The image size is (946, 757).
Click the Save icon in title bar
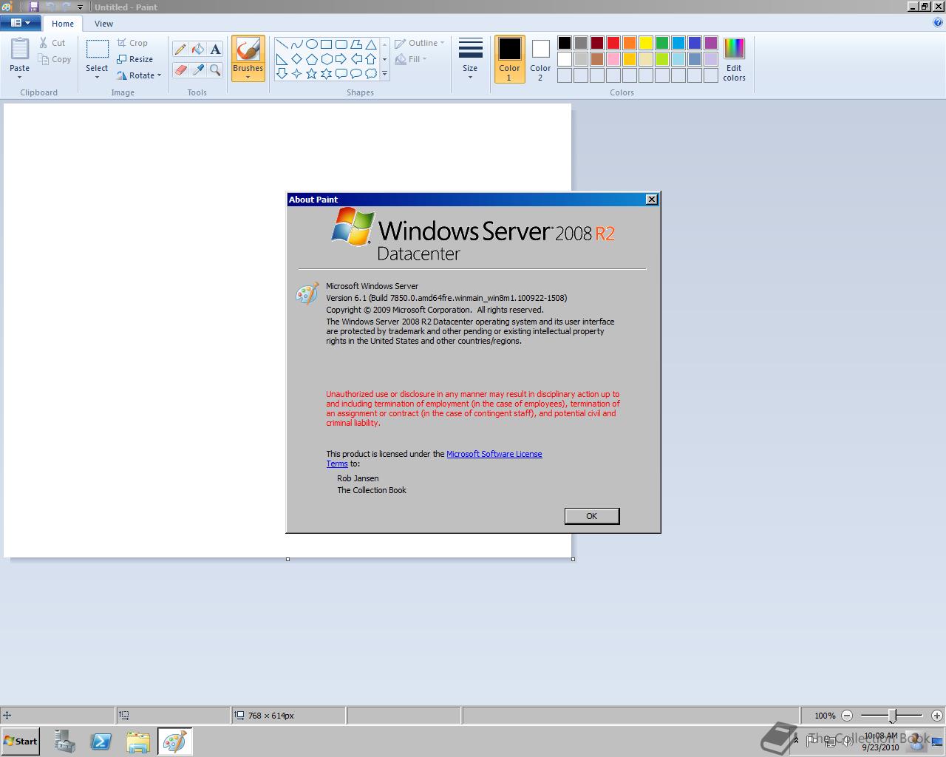pos(34,7)
